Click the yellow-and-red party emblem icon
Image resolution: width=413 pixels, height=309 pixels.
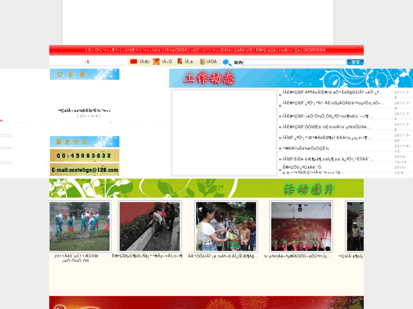pyautogui.click(x=156, y=62)
